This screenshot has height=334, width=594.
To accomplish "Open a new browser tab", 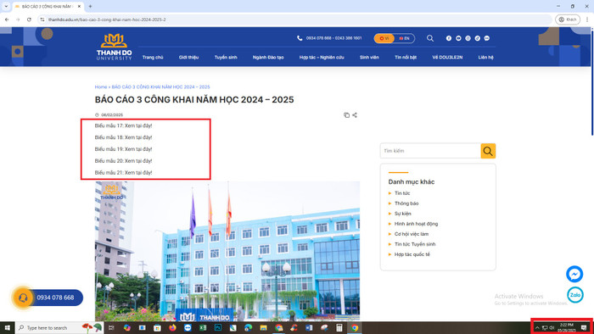I will point(90,7).
